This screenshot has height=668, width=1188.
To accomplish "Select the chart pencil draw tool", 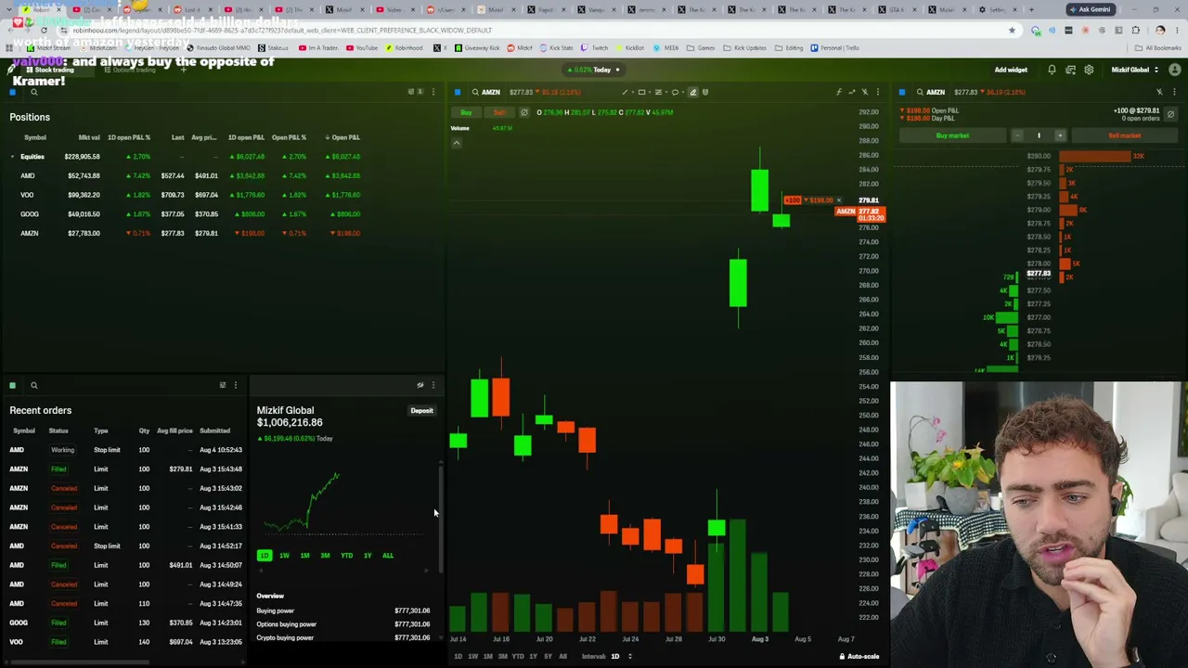I will tap(692, 92).
